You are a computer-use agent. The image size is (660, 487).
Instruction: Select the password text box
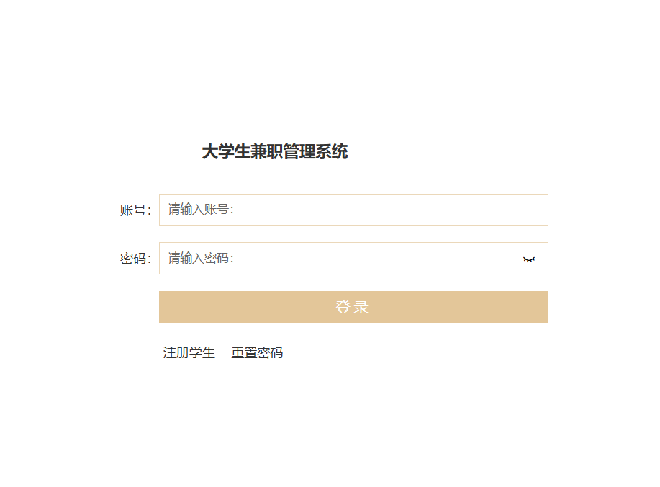click(338, 259)
